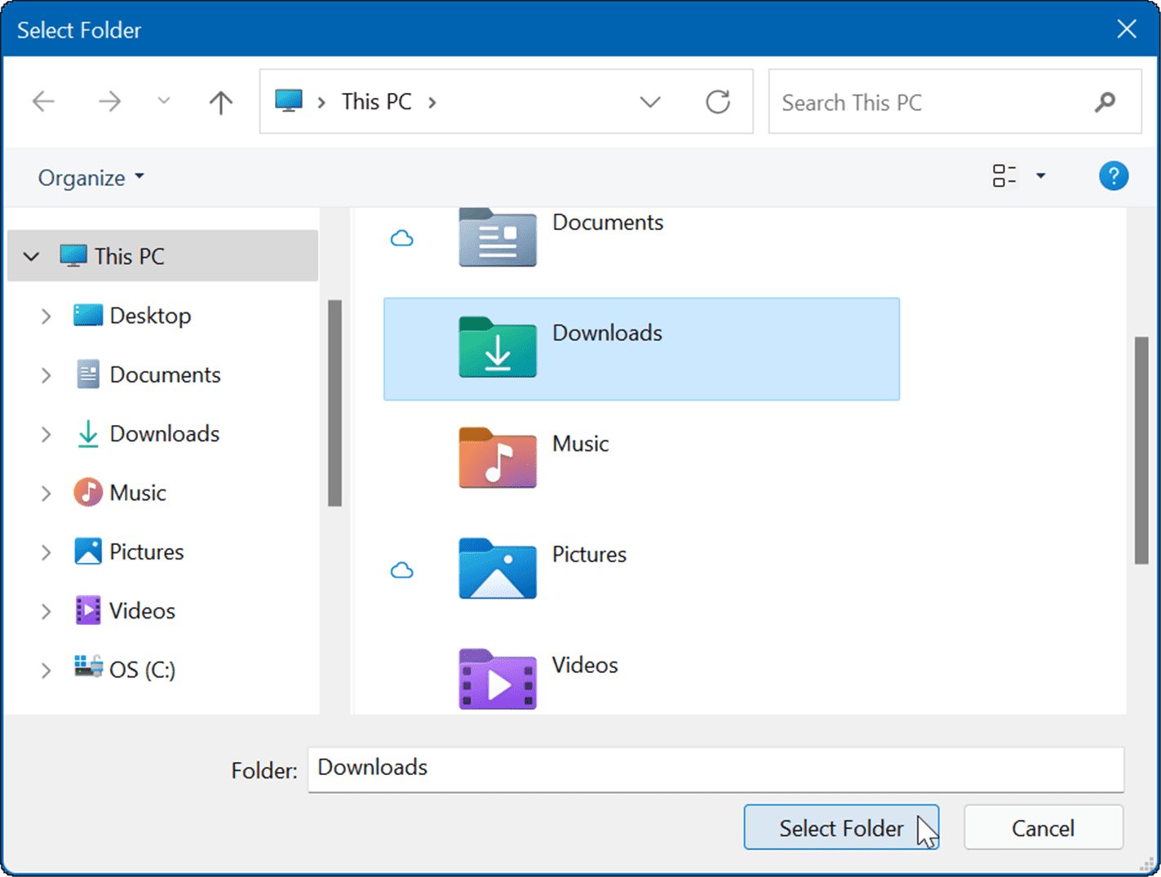1161x877 pixels.
Task: Cancel the folder selection dialog
Action: pyautogui.click(x=1043, y=828)
